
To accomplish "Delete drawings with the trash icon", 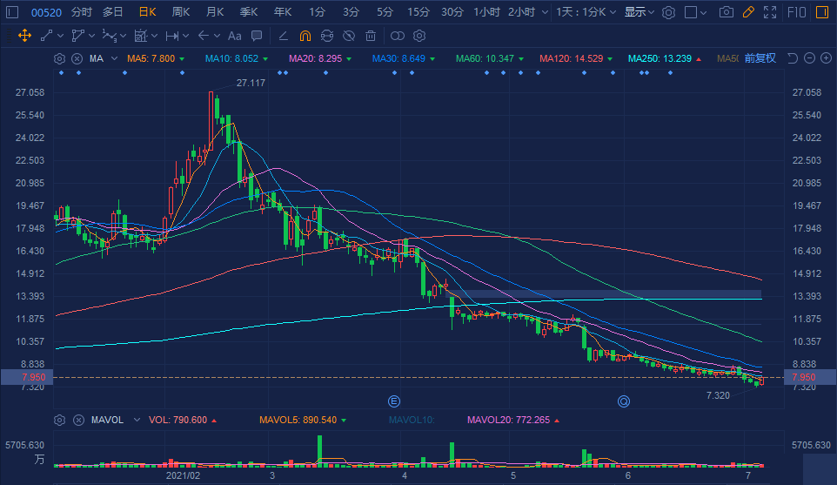I will pos(371,36).
